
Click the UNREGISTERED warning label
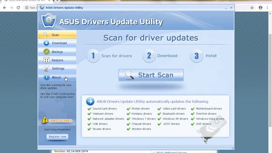click(60, 121)
